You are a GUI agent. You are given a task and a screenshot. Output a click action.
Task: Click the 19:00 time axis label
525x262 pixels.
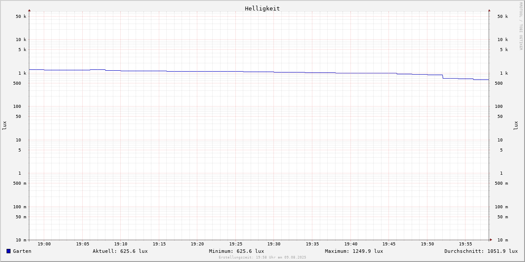(x=44, y=244)
